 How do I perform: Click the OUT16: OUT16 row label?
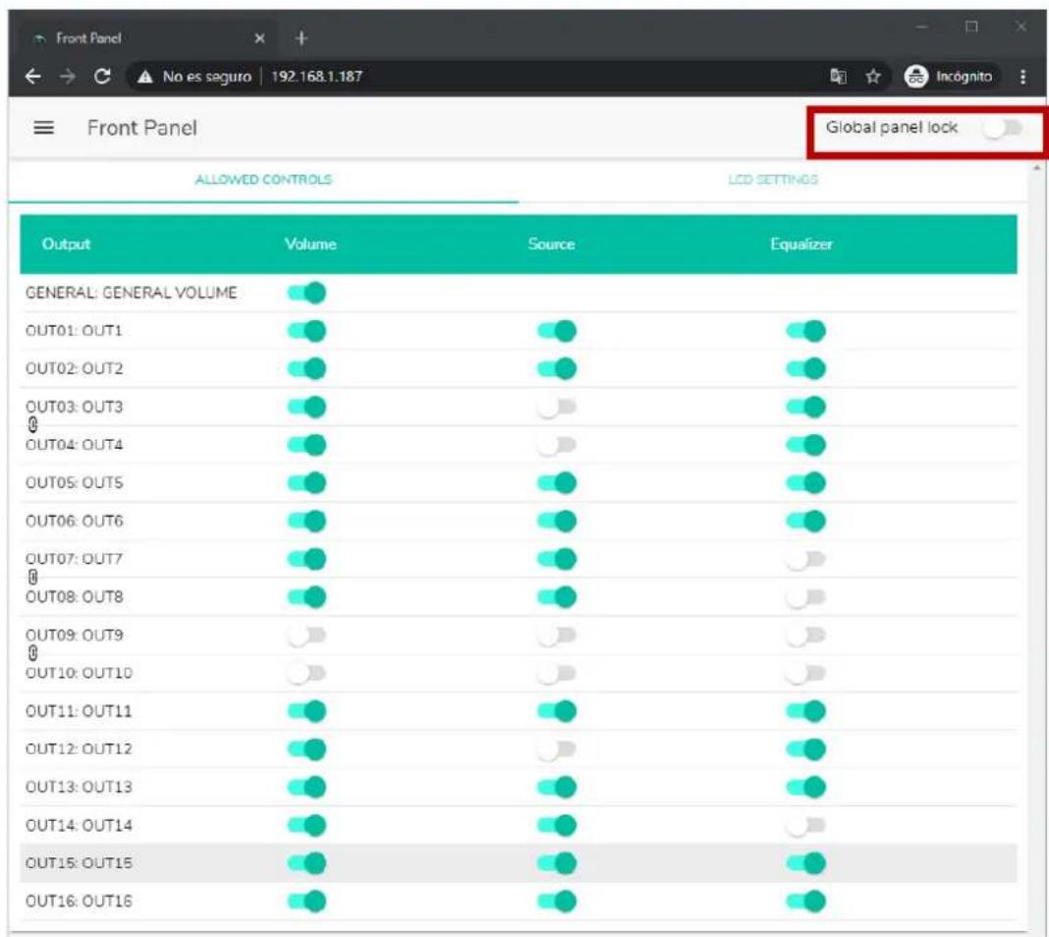tap(79, 902)
